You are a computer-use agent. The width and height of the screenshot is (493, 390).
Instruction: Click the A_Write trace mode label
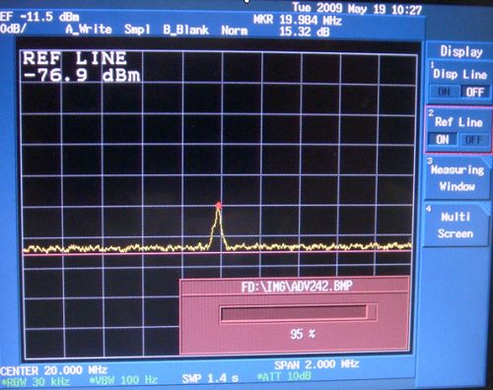click(x=89, y=30)
